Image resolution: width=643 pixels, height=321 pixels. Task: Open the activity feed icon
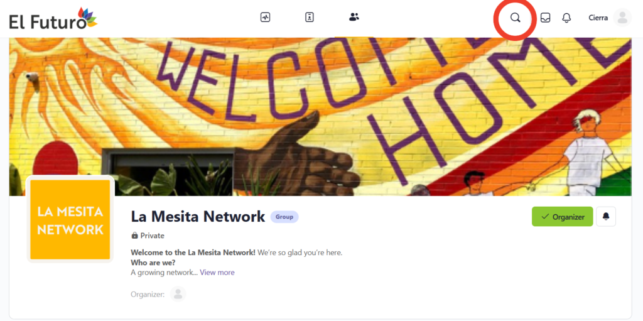(266, 17)
